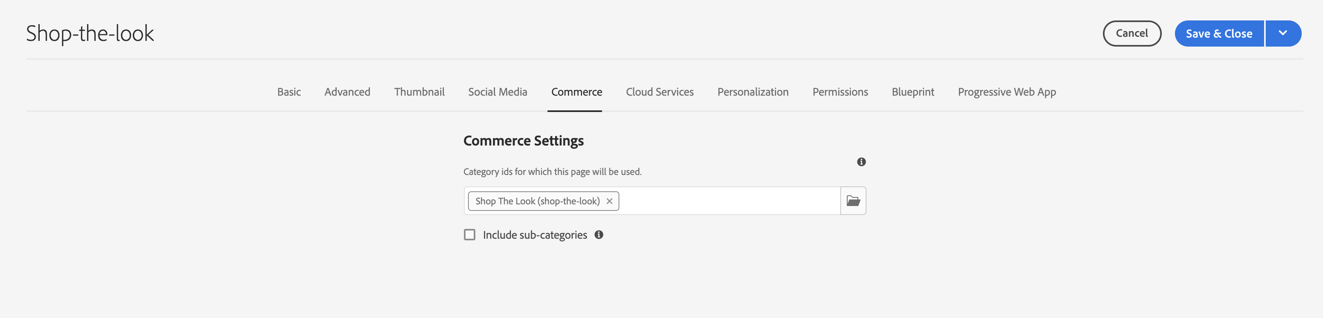Open Cloud Services tab
The height and width of the screenshot is (318, 1323).
pos(659,92)
